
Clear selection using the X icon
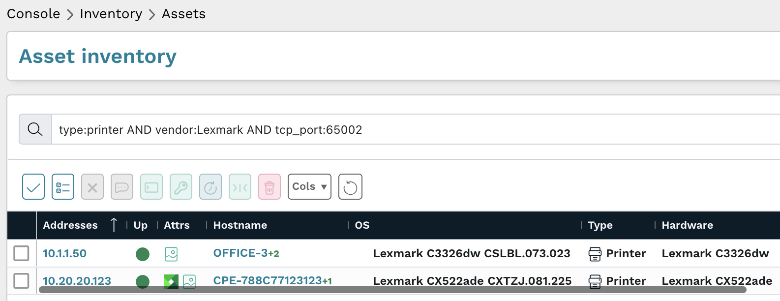pos(92,186)
